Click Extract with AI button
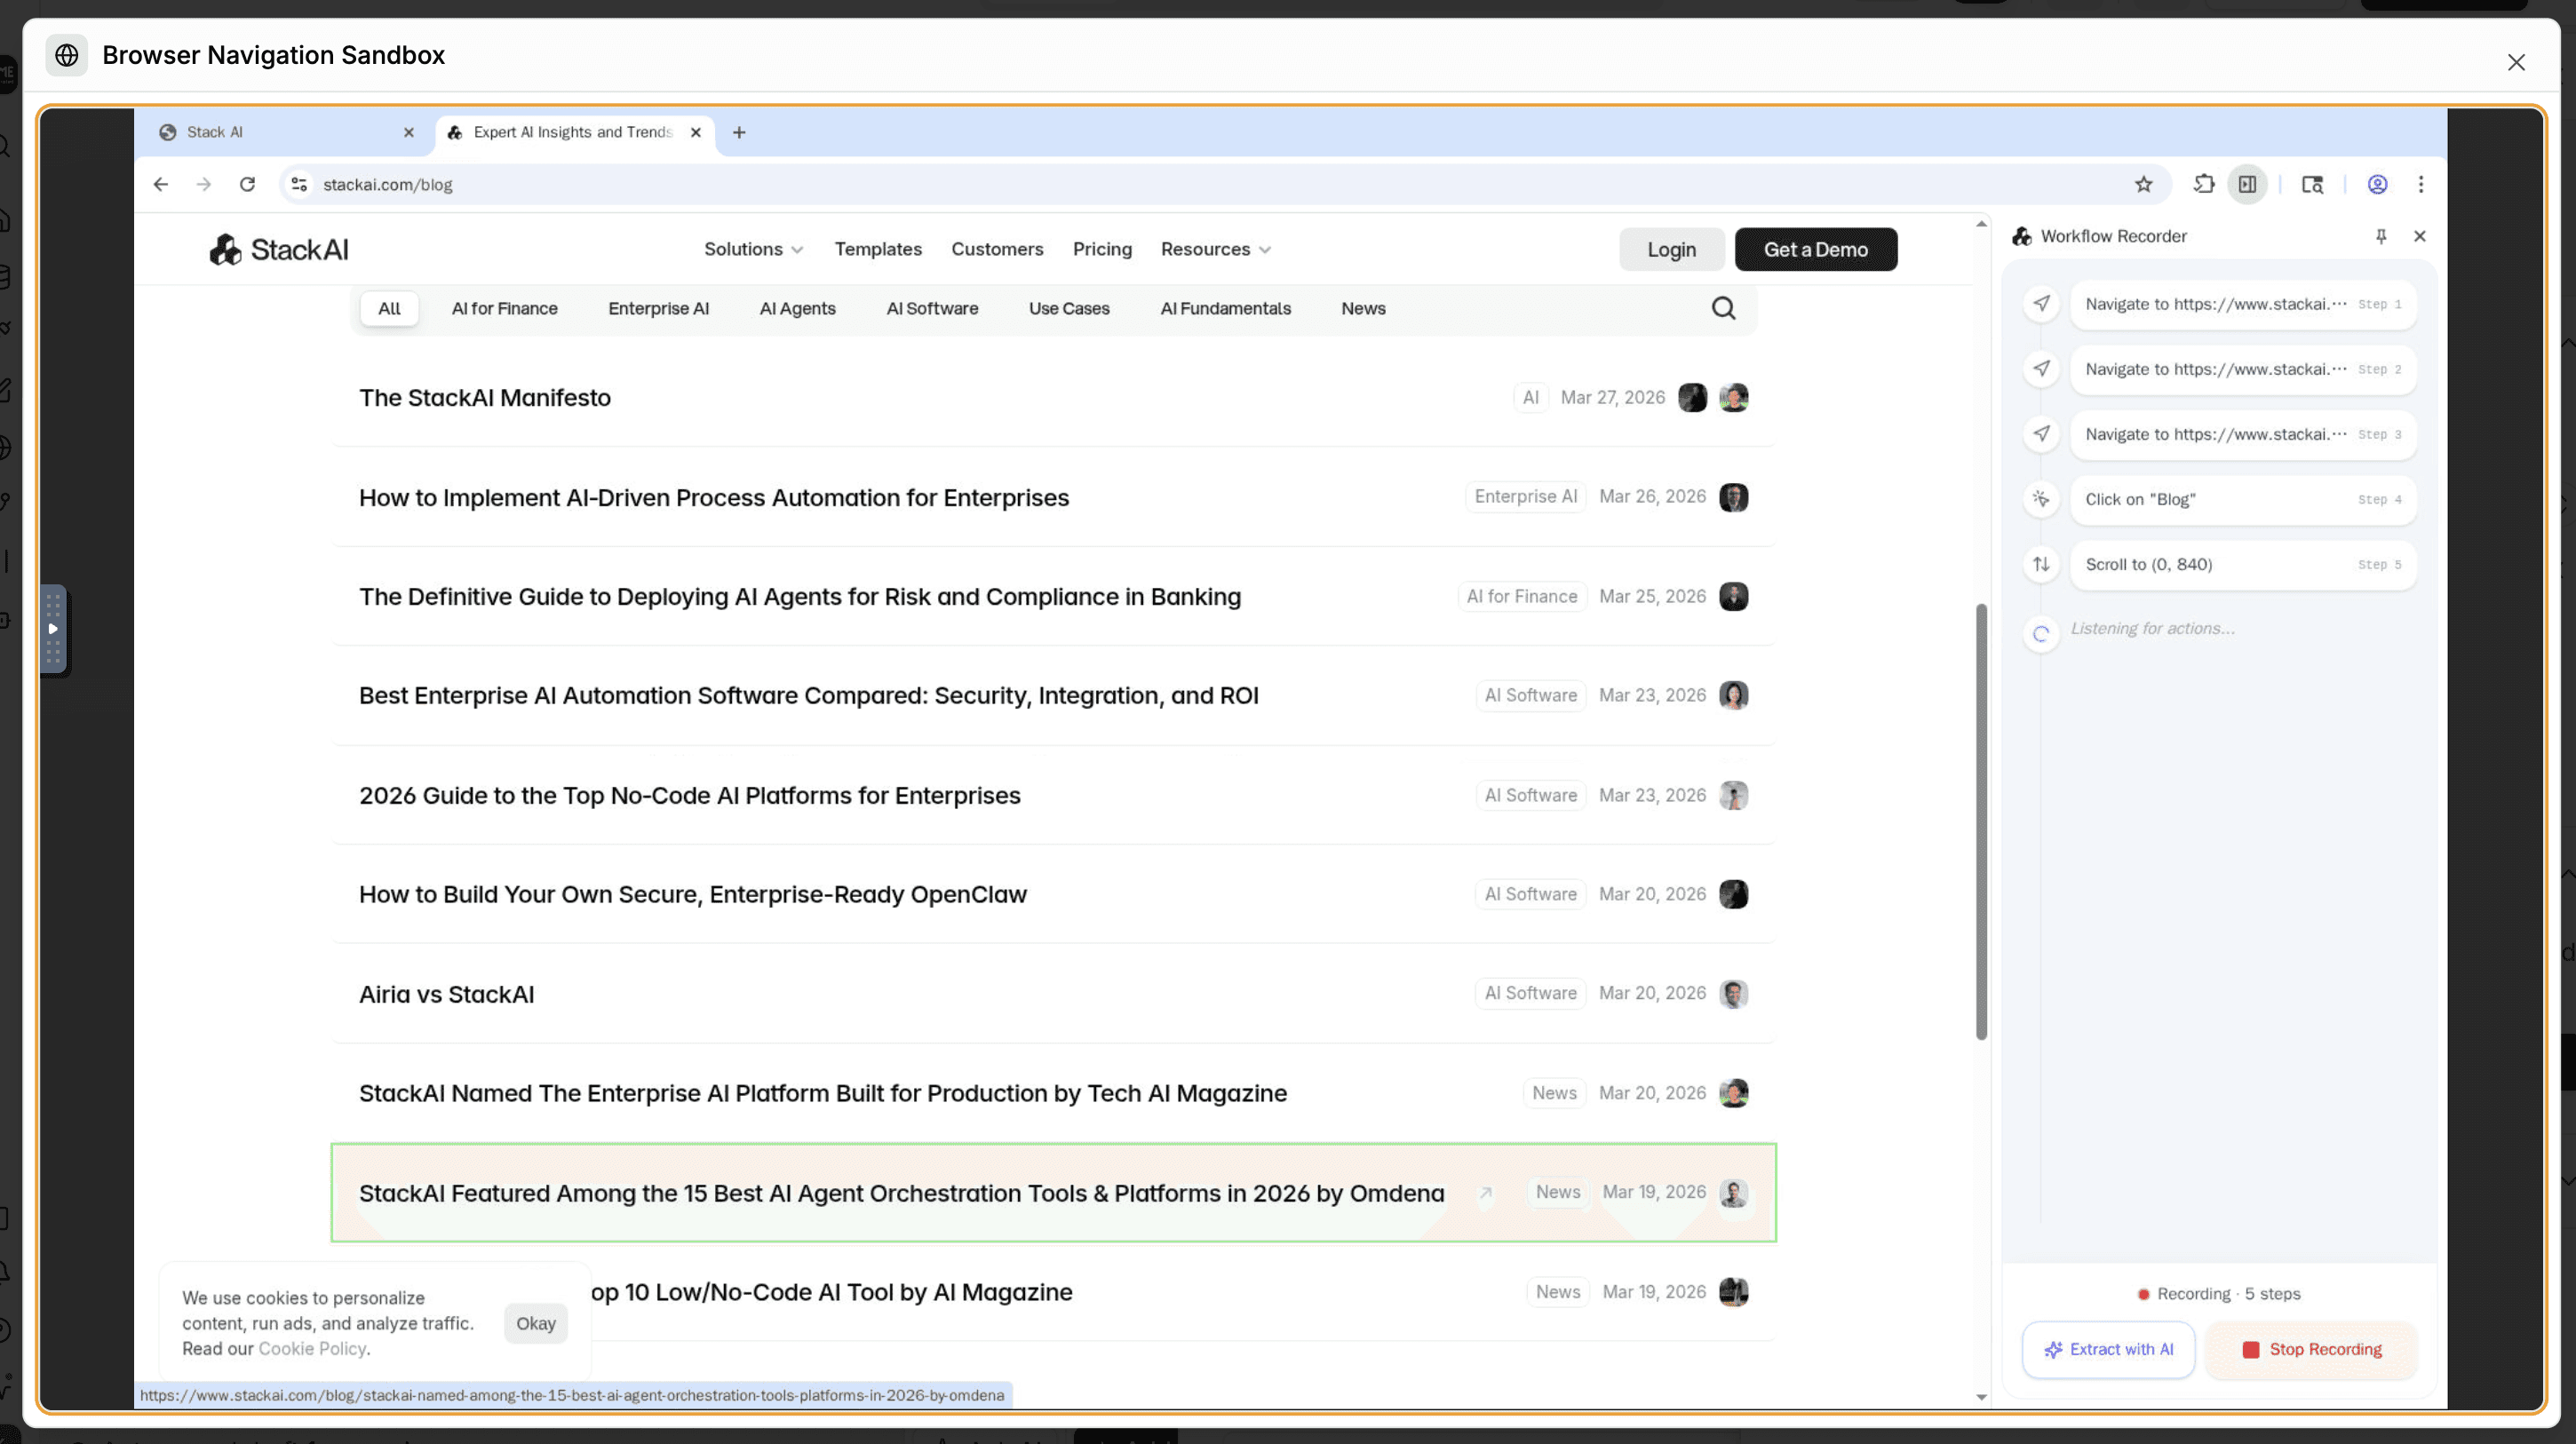The image size is (2576, 1444). coord(2108,1349)
